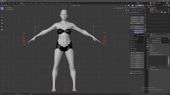This screenshot has width=170, height=95.
Task: Enable the Phenotype checkbox
Action: coord(131,48)
